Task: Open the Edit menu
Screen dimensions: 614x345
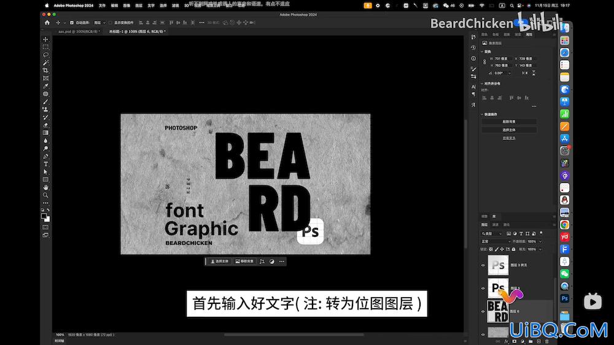Action: (114, 6)
